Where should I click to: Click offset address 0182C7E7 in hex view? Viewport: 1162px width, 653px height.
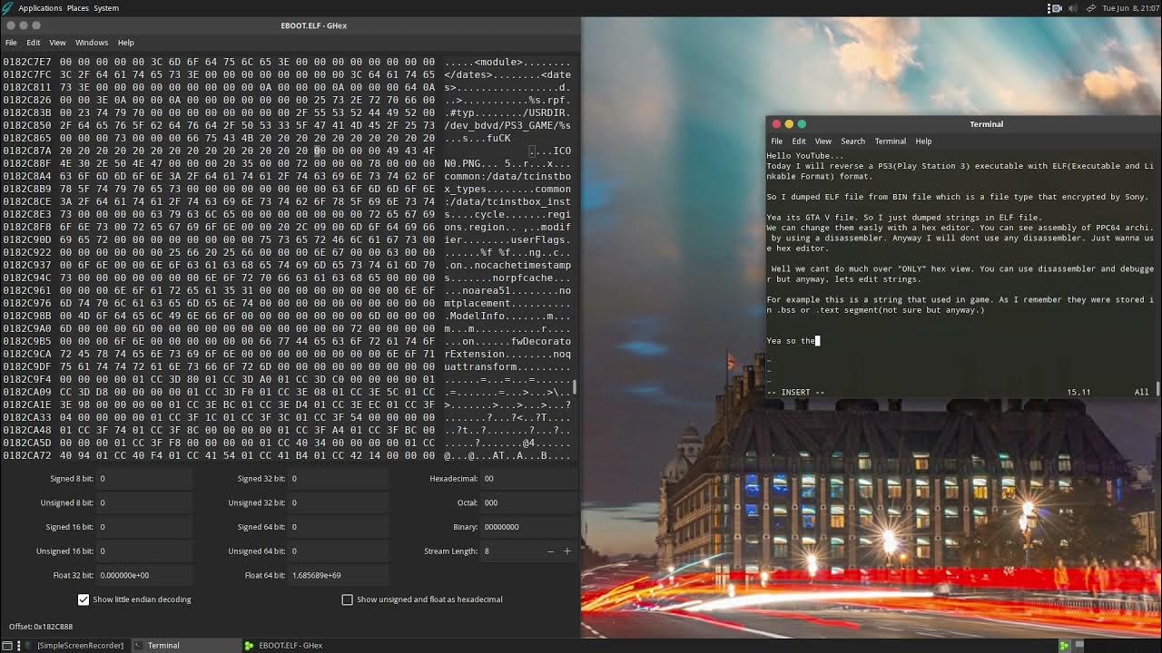[x=26, y=62]
